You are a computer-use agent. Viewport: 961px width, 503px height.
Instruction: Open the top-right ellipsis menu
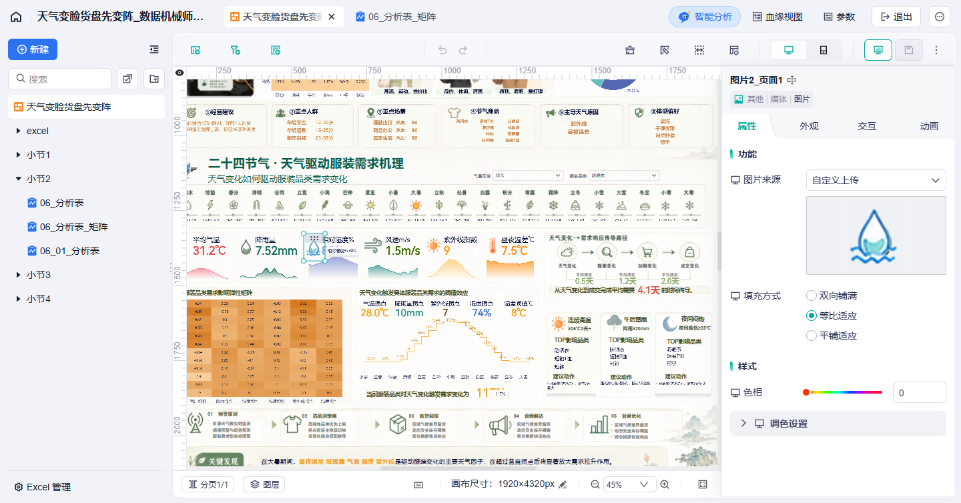tap(940, 17)
